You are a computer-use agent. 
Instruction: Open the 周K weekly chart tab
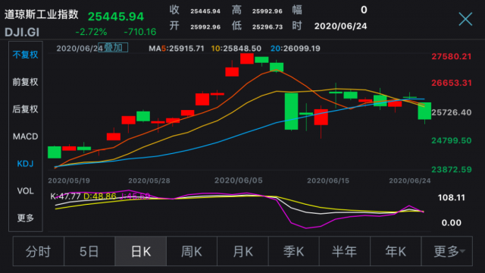click(192, 251)
